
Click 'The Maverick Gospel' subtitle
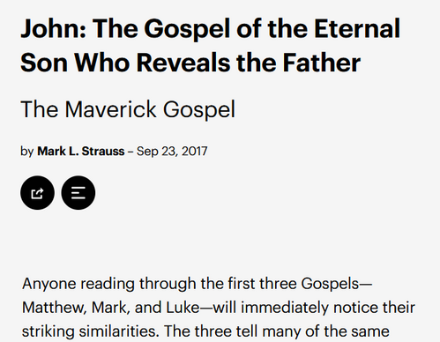click(128, 109)
